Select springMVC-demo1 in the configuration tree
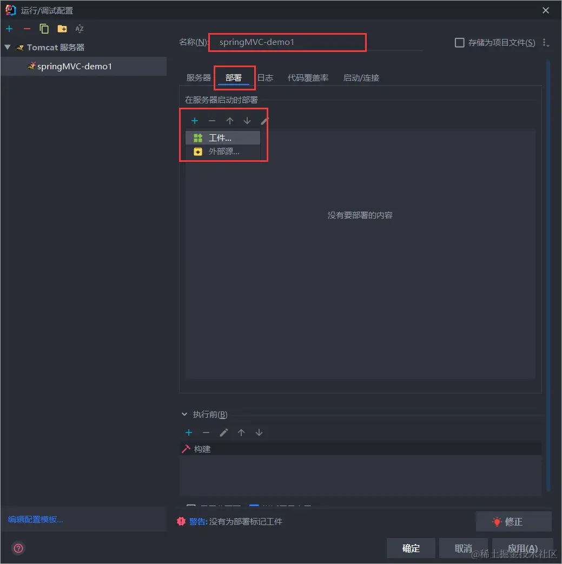 [83, 66]
